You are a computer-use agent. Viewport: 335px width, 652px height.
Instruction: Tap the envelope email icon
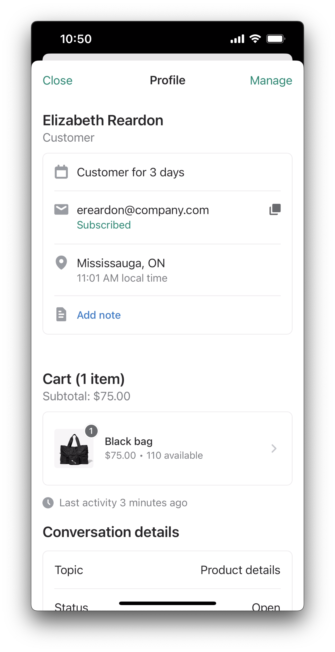click(61, 210)
